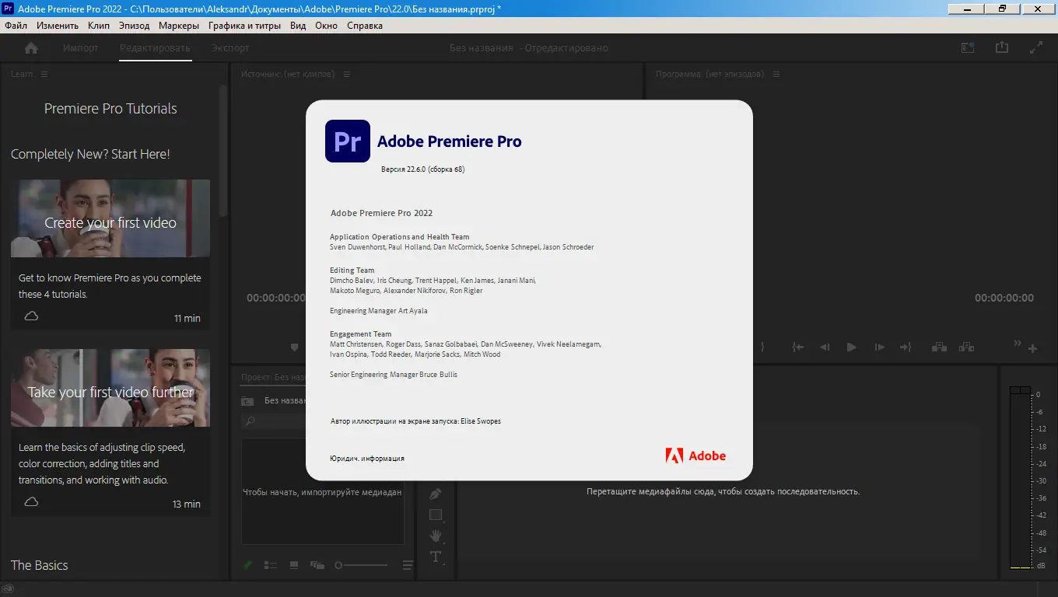The width and height of the screenshot is (1058, 597).
Task: Click the version text Версия 22.6.0
Action: coord(422,169)
